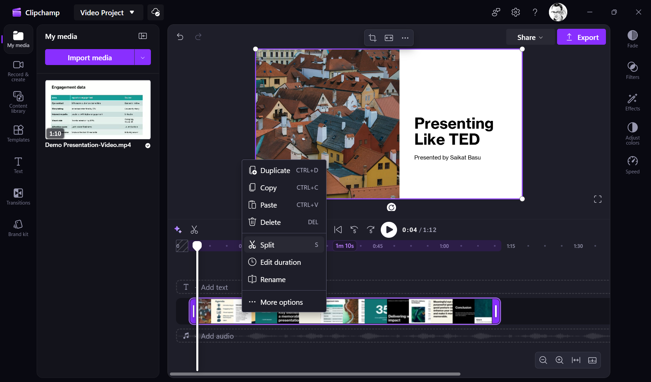Click the horizontal timeline scrollbar

[x=315, y=374]
